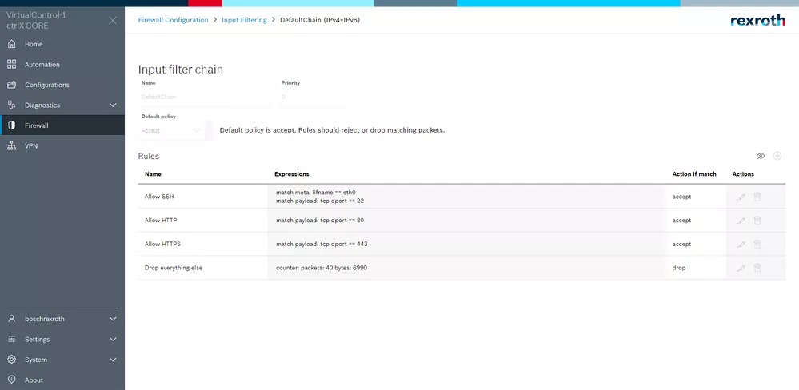This screenshot has height=390, width=799.
Task: Add a new rule with plus icon
Action: tap(777, 156)
